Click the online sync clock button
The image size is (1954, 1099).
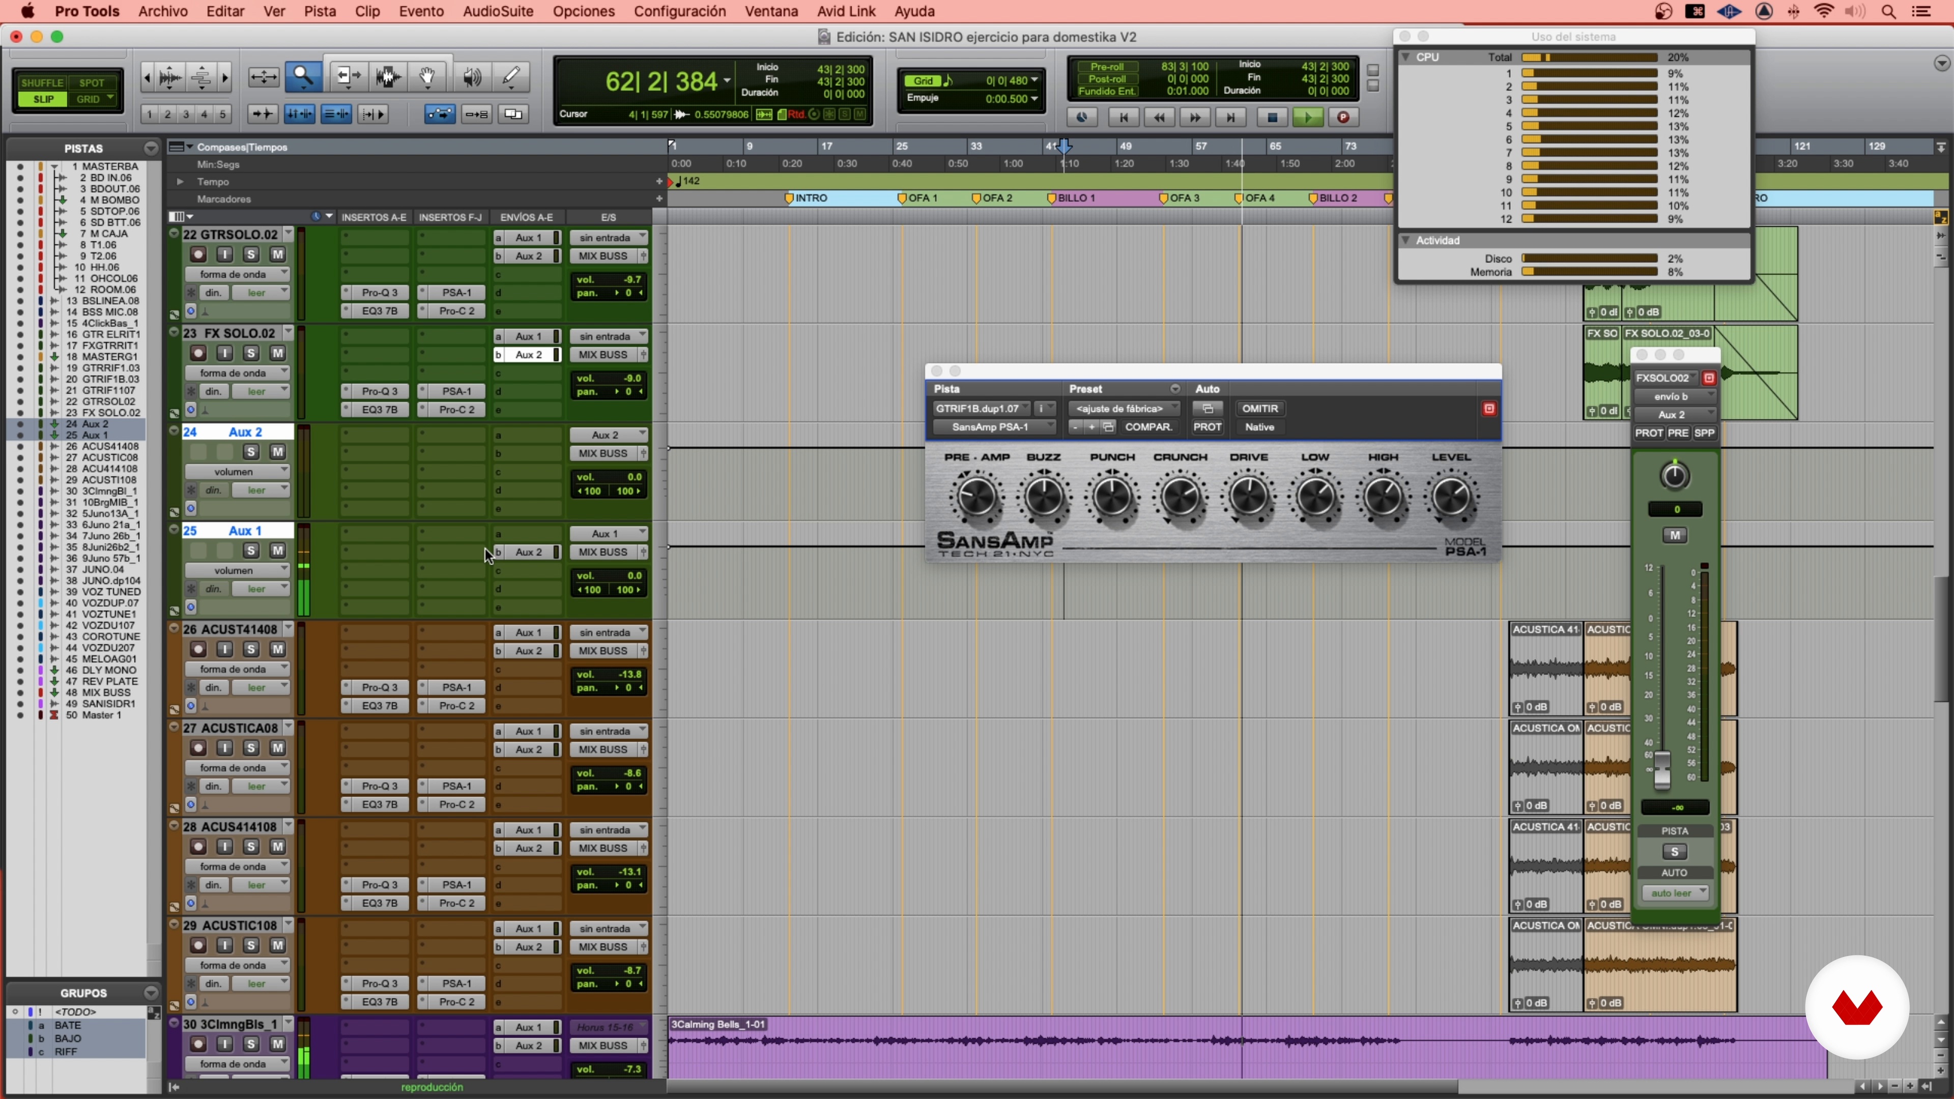tap(1082, 117)
